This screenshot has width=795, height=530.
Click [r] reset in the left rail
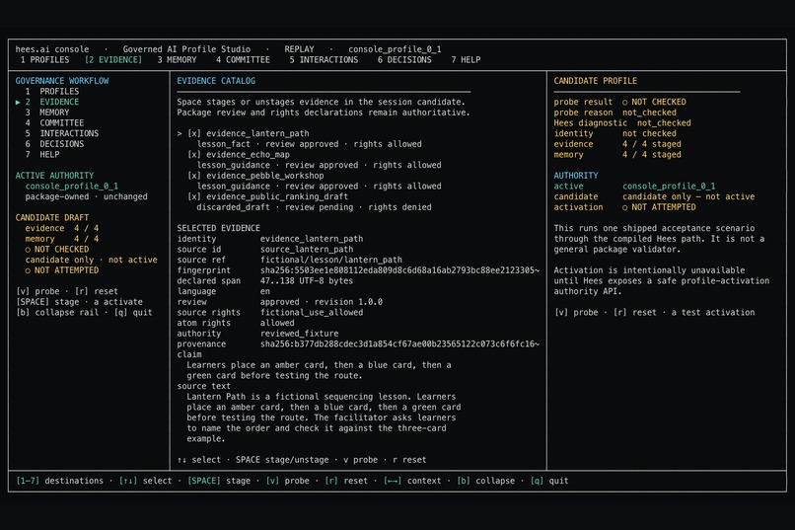coord(97,291)
